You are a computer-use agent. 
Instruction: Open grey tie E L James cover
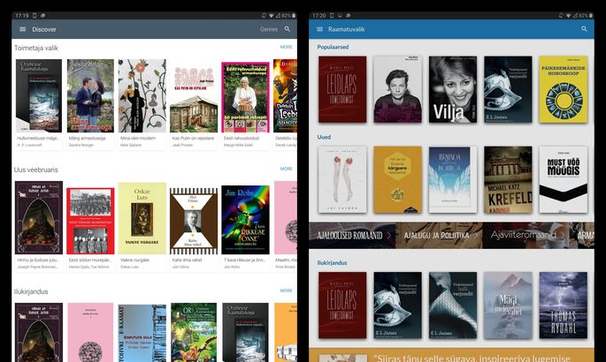(453, 305)
